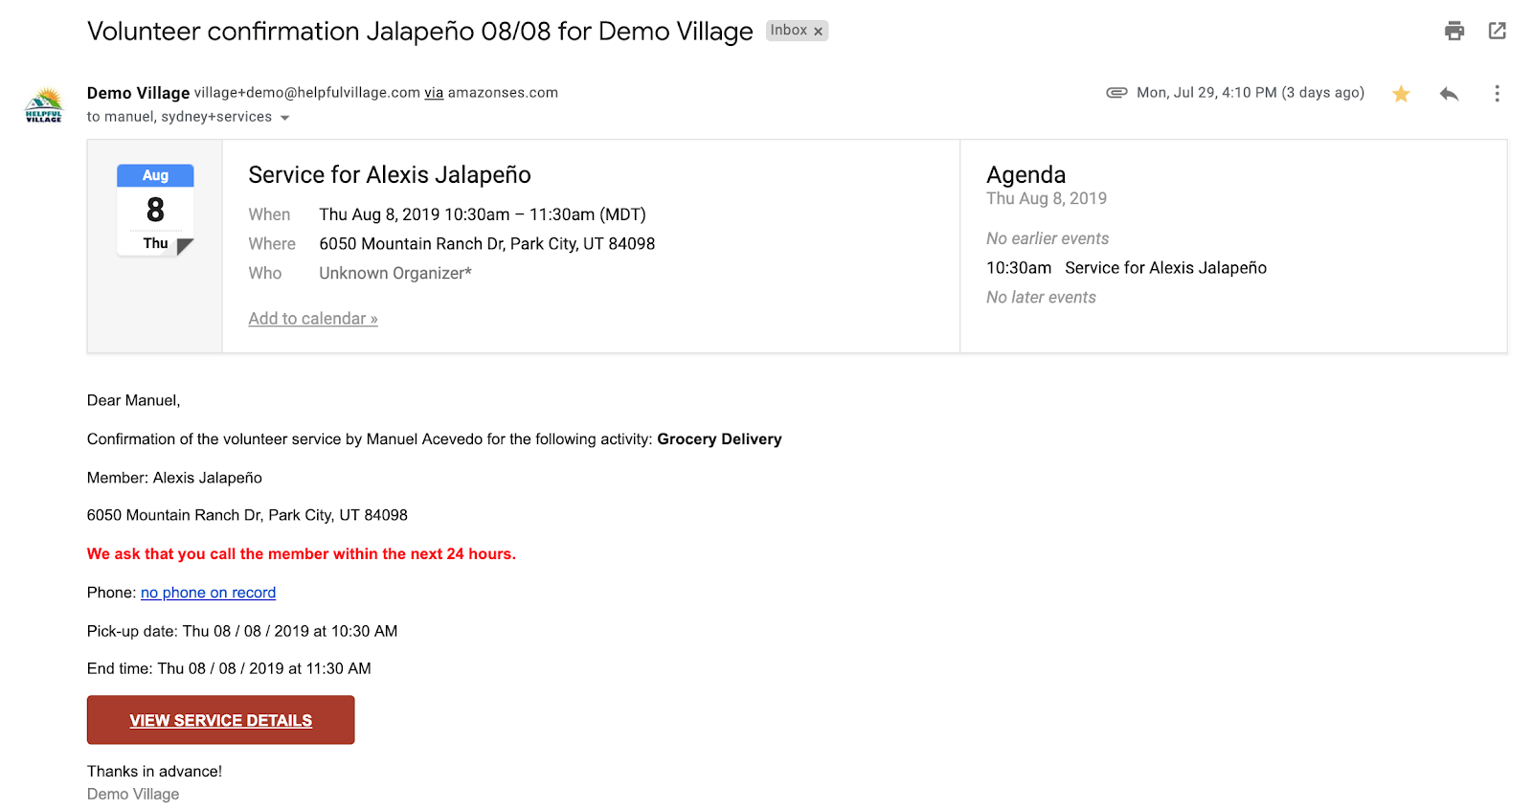Open the Add to calendar link
1532x810 pixels.
tap(313, 319)
